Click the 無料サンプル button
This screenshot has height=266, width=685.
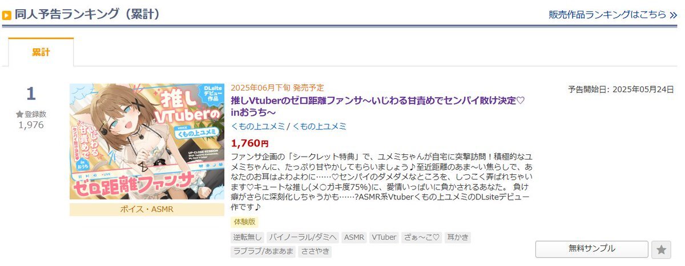tap(592, 249)
